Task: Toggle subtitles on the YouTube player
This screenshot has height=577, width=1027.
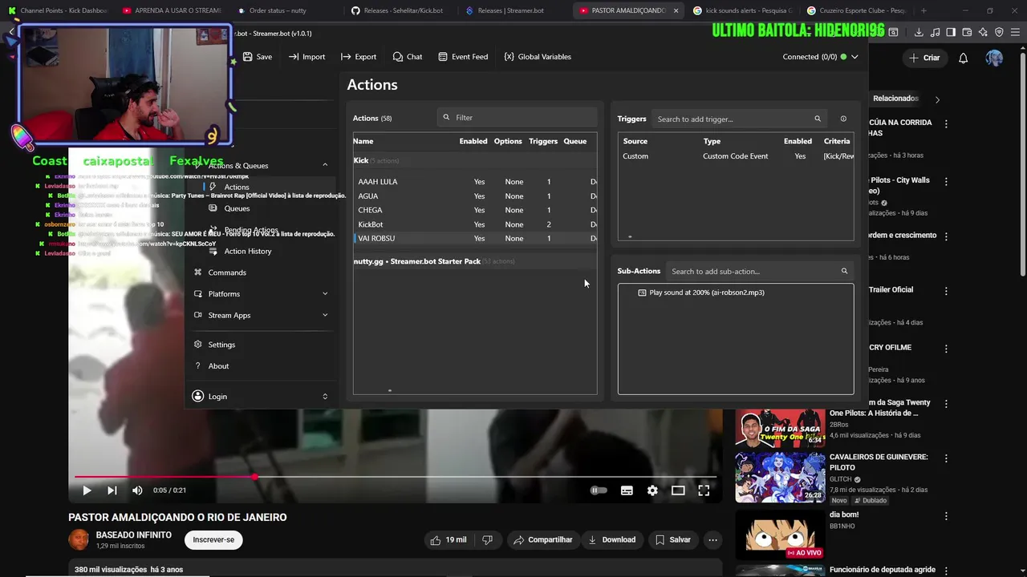Action: 627,490
